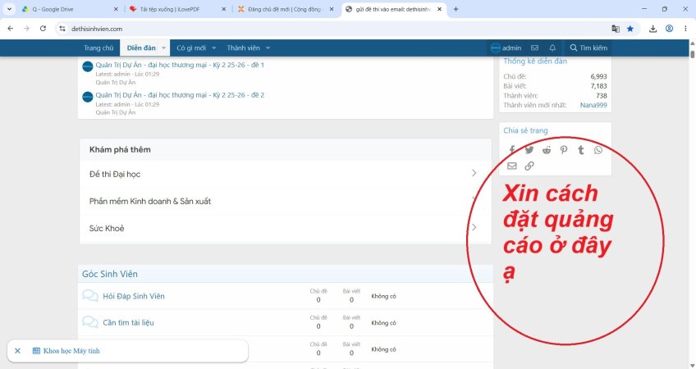Image resolution: width=696 pixels, height=369 pixels.
Task: Share page on Tumblr icon
Action: (580, 149)
